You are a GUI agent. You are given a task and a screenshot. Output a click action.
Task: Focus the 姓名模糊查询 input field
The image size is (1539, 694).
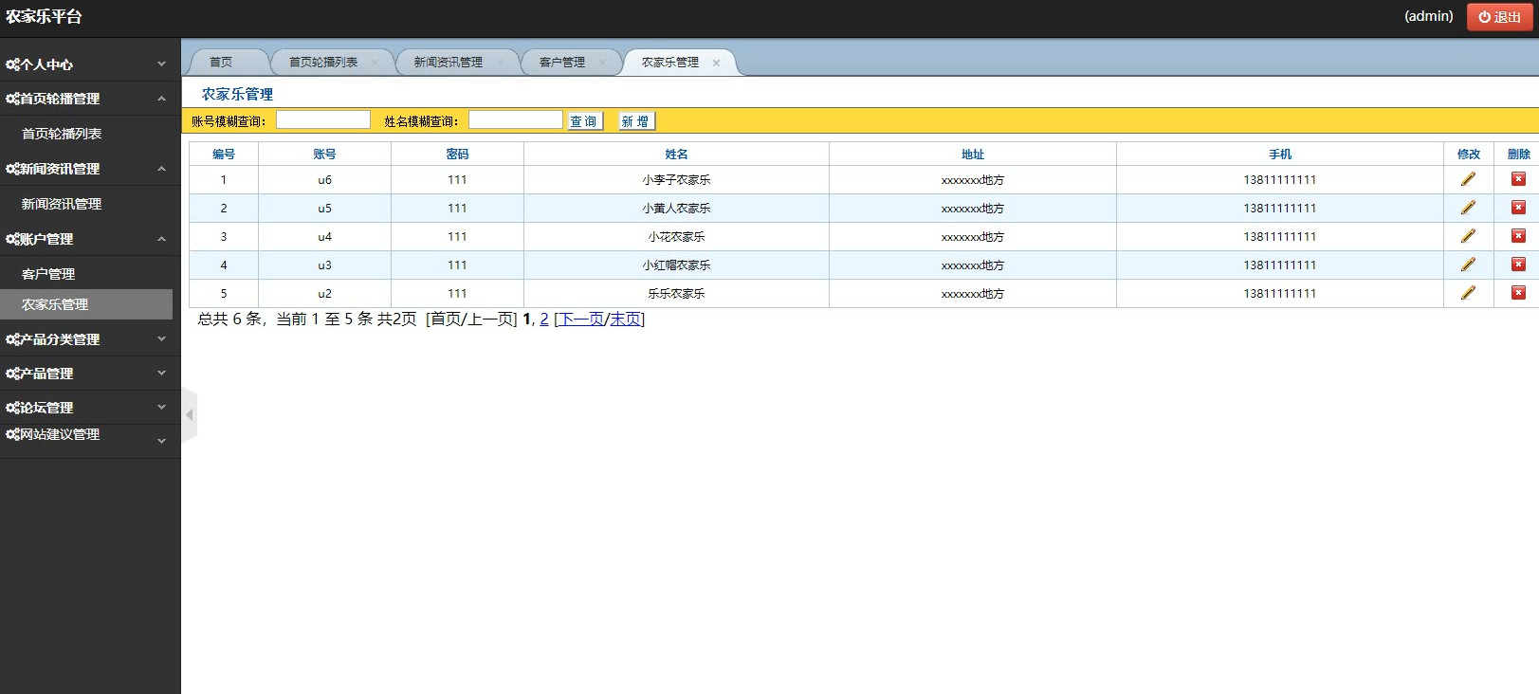click(x=516, y=119)
